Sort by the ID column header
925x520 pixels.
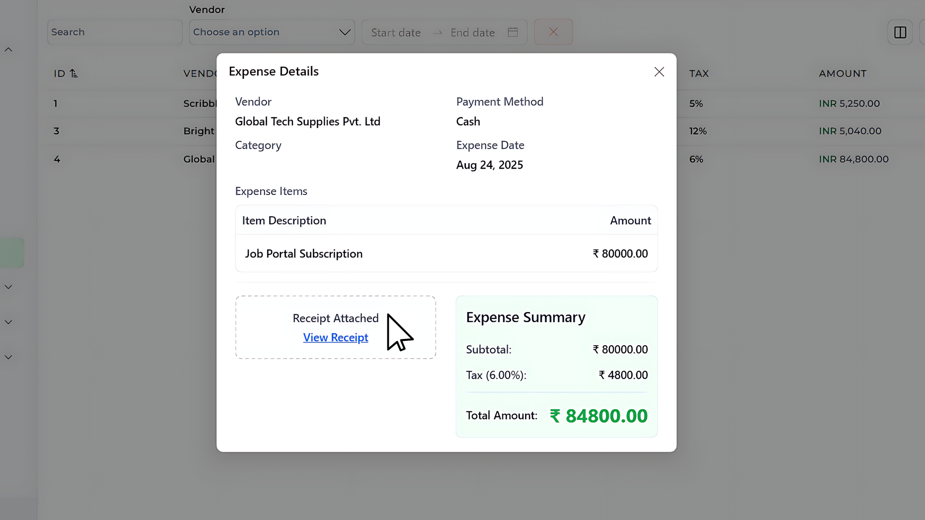pyautogui.click(x=66, y=73)
